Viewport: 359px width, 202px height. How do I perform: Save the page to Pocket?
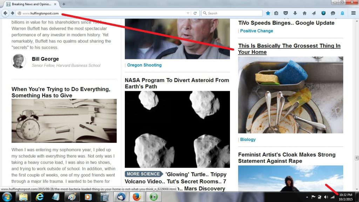[x=285, y=13]
